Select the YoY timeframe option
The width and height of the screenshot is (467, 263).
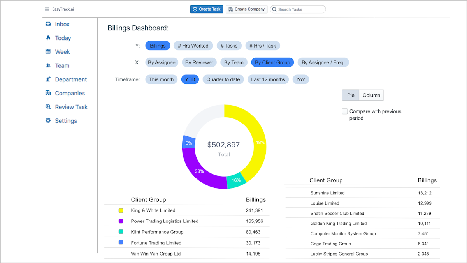click(x=300, y=79)
